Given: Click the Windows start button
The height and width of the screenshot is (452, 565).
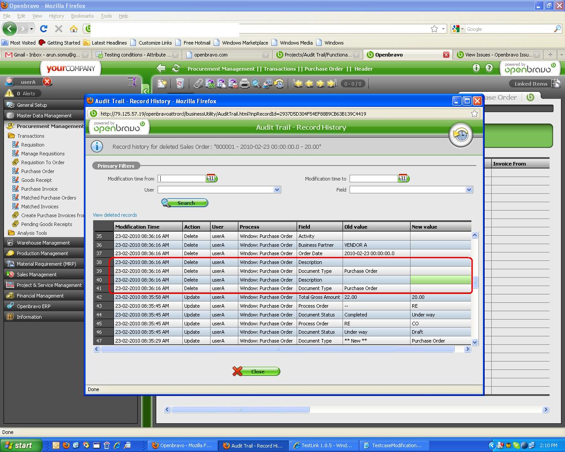Looking at the screenshot, I should [x=21, y=445].
